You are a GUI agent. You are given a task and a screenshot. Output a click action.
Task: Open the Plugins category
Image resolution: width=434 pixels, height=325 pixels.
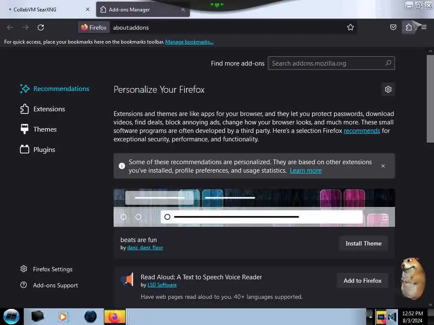pos(38,149)
